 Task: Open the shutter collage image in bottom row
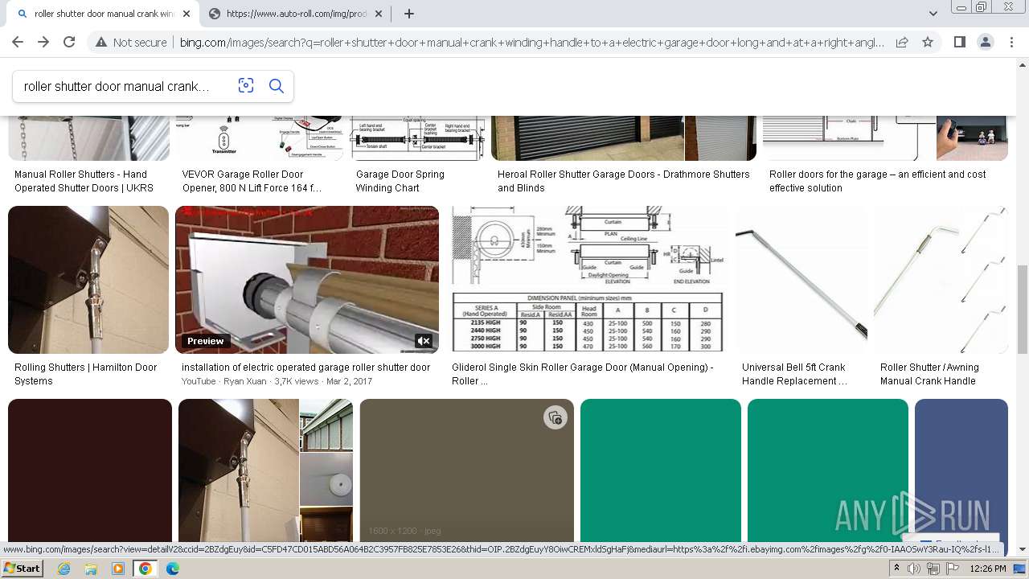pyautogui.click(x=265, y=470)
